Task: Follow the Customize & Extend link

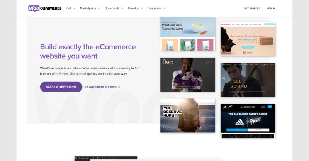Action: 103,87
